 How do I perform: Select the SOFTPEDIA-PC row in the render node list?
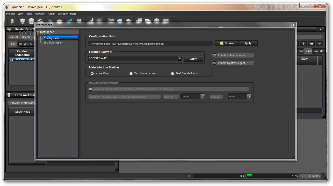coord(22,59)
